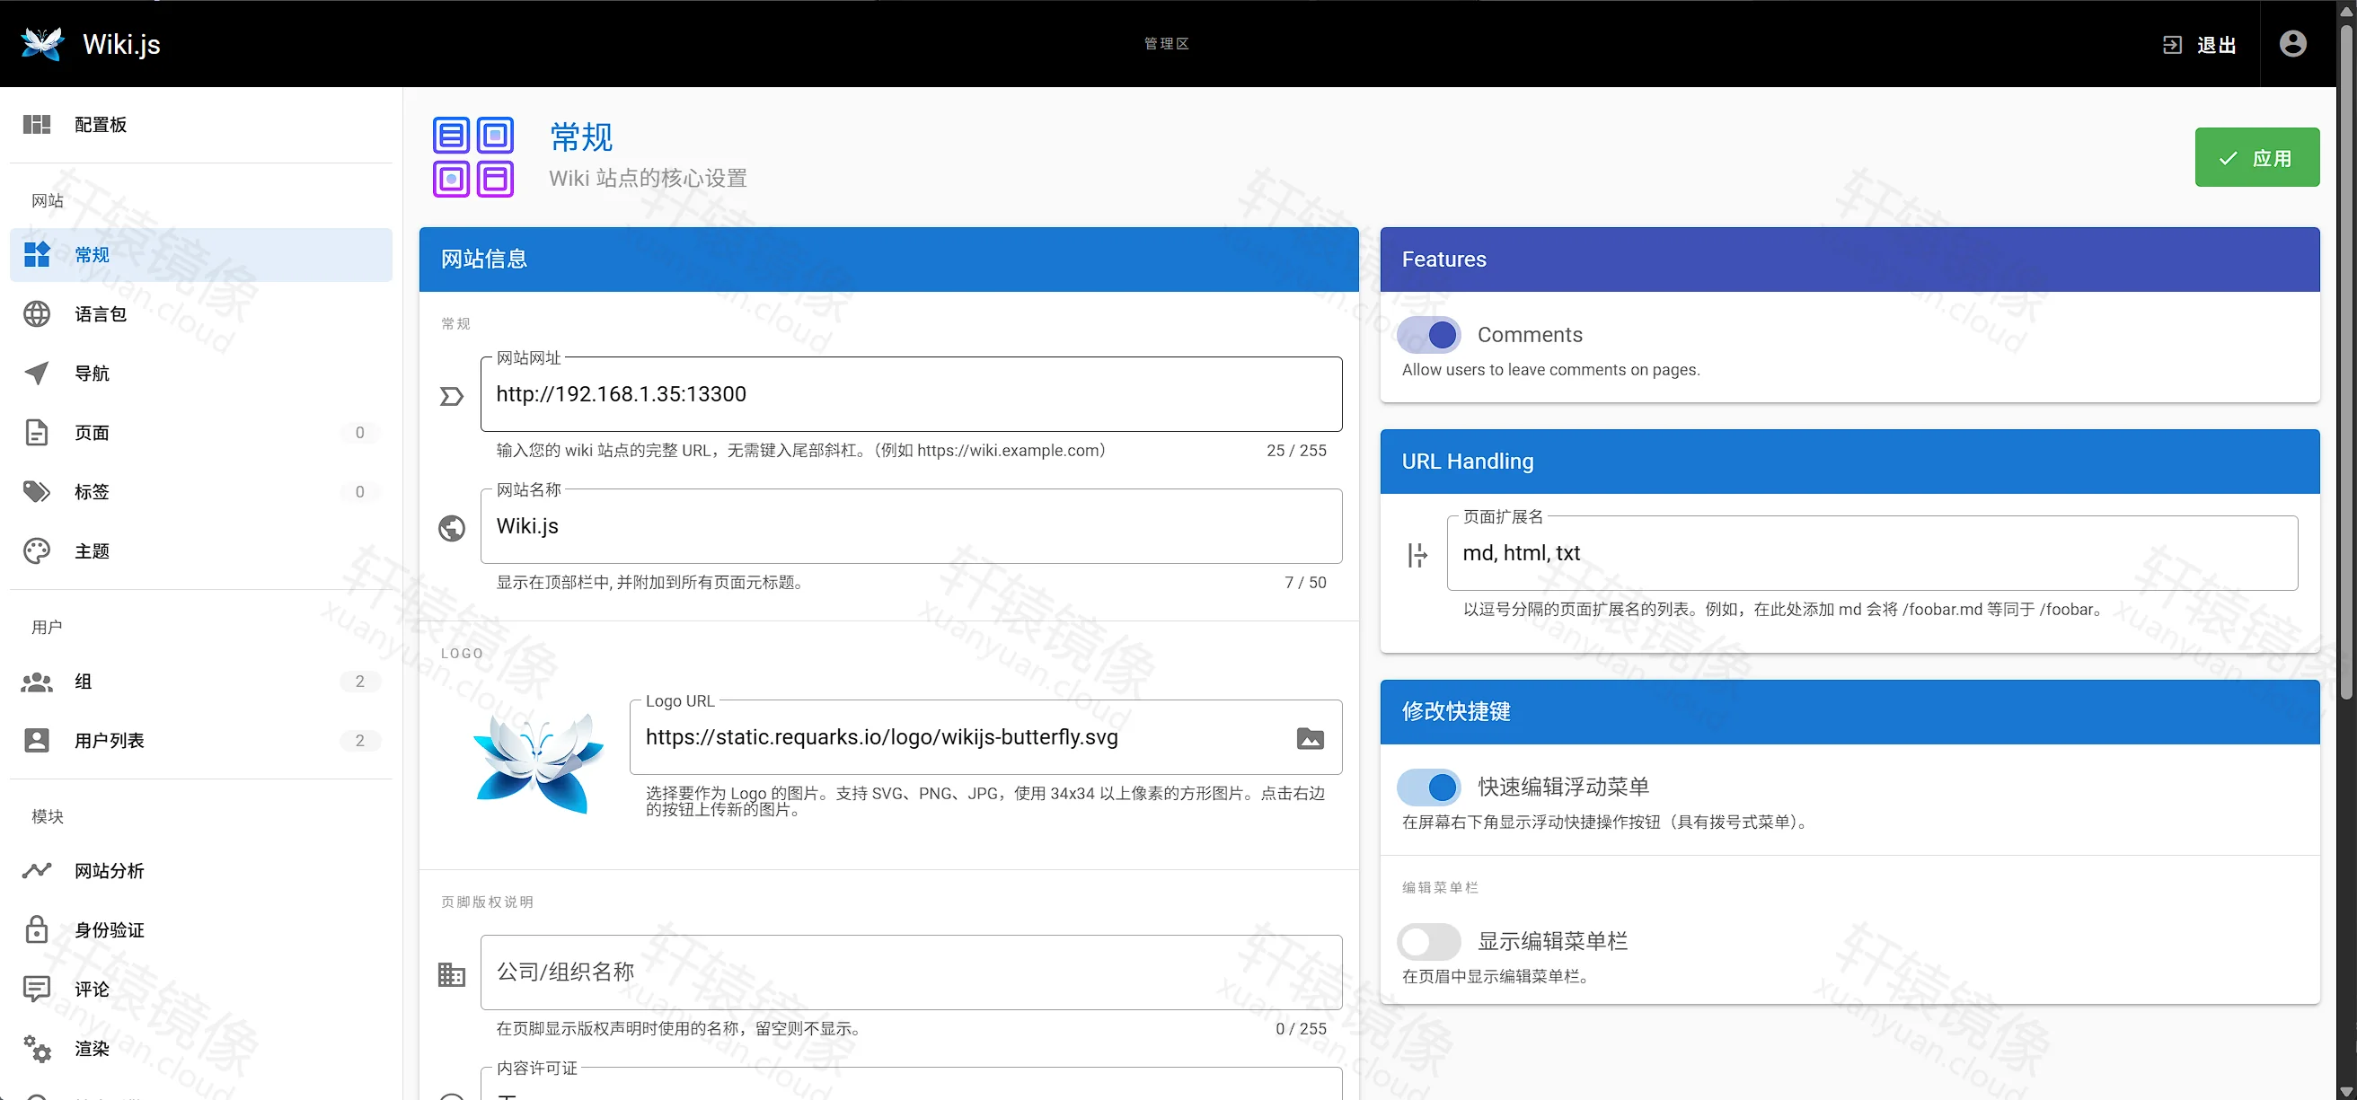The width and height of the screenshot is (2357, 1100).
Task: Click the building icon beside 公司/组织名称
Action: click(x=451, y=973)
